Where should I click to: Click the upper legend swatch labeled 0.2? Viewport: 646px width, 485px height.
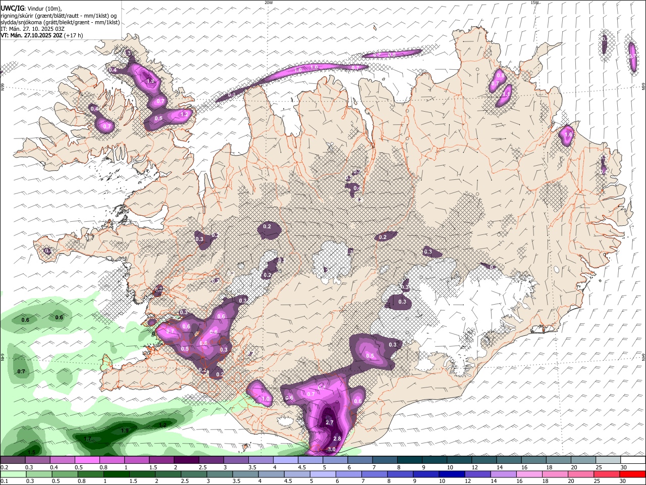13,460
